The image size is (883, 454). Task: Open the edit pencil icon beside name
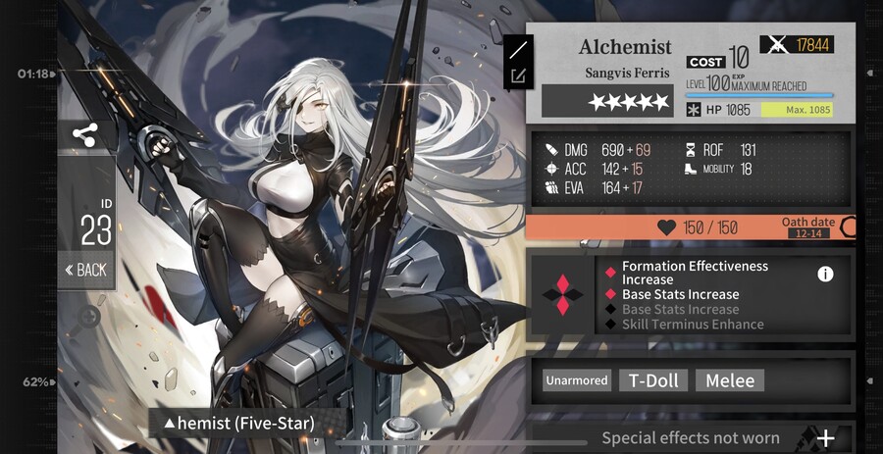[517, 76]
